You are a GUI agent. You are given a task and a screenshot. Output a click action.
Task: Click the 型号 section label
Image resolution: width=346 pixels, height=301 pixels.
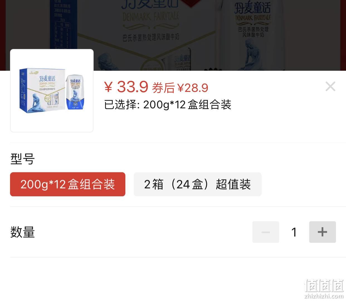click(23, 159)
